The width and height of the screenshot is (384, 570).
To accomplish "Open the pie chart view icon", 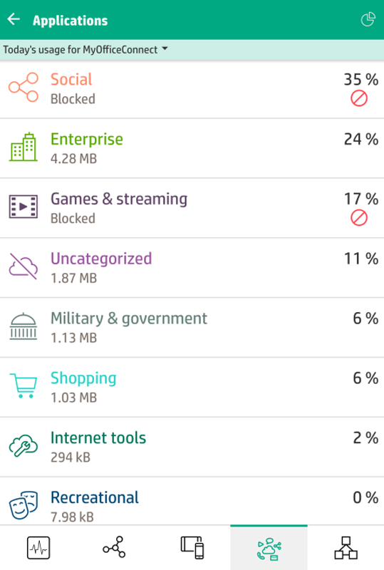I will [368, 20].
